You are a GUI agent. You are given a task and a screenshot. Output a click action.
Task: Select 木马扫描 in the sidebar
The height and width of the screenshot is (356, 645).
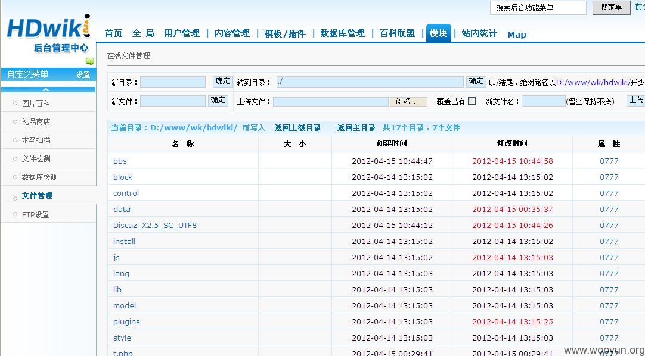(x=36, y=140)
